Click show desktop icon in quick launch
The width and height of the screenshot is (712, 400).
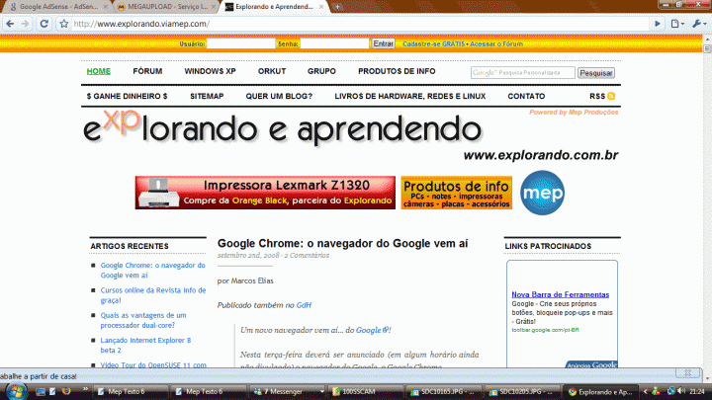[40, 391]
